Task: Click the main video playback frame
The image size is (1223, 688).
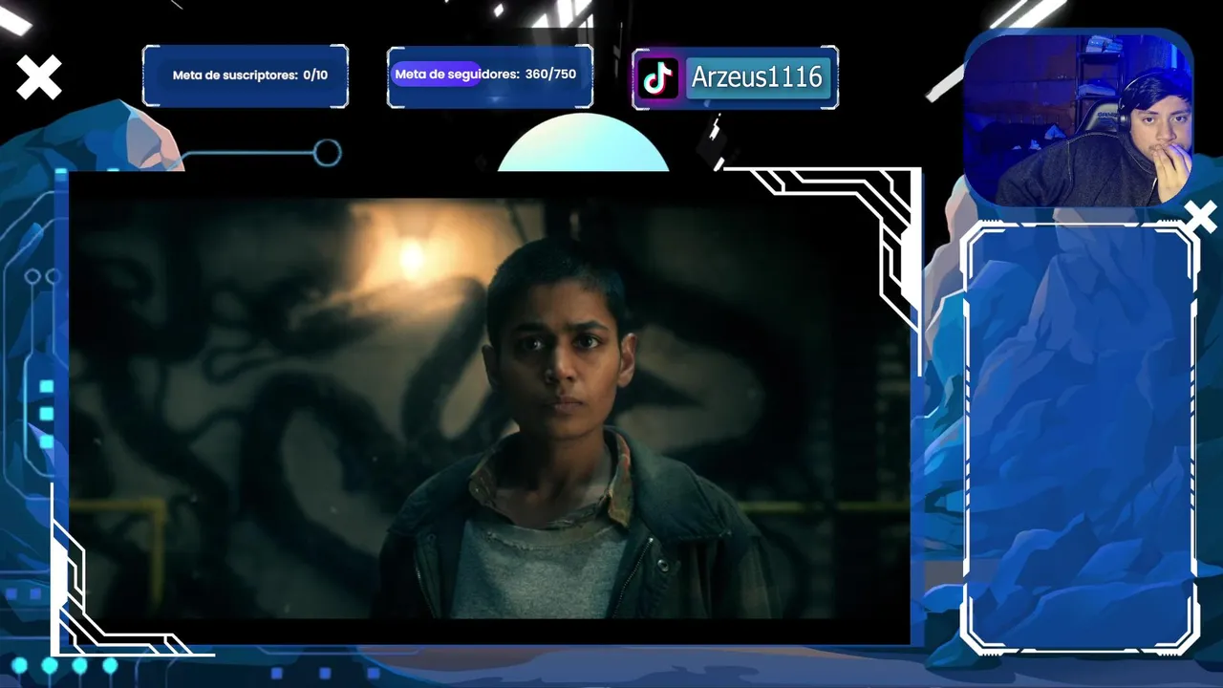Action: coord(489,408)
